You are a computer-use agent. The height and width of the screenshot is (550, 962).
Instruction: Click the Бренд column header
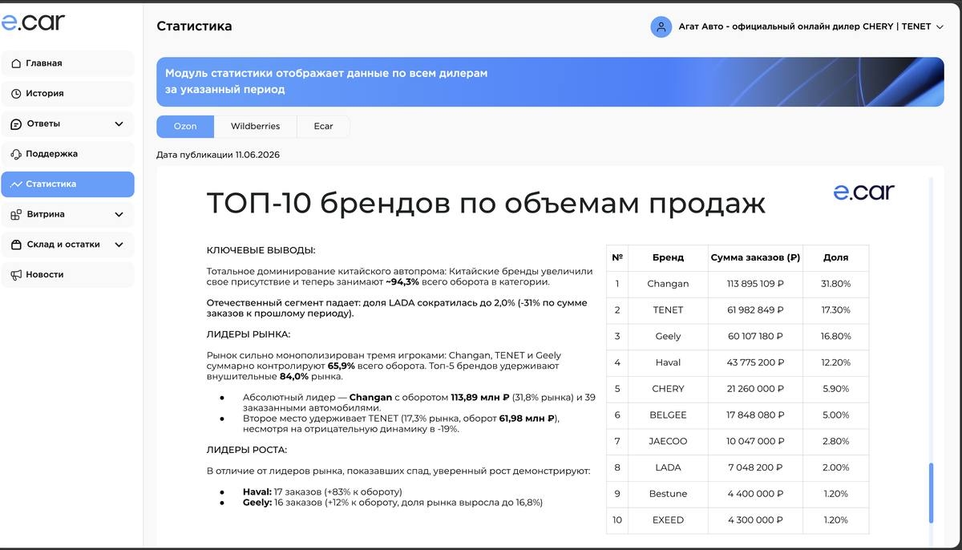click(x=668, y=258)
